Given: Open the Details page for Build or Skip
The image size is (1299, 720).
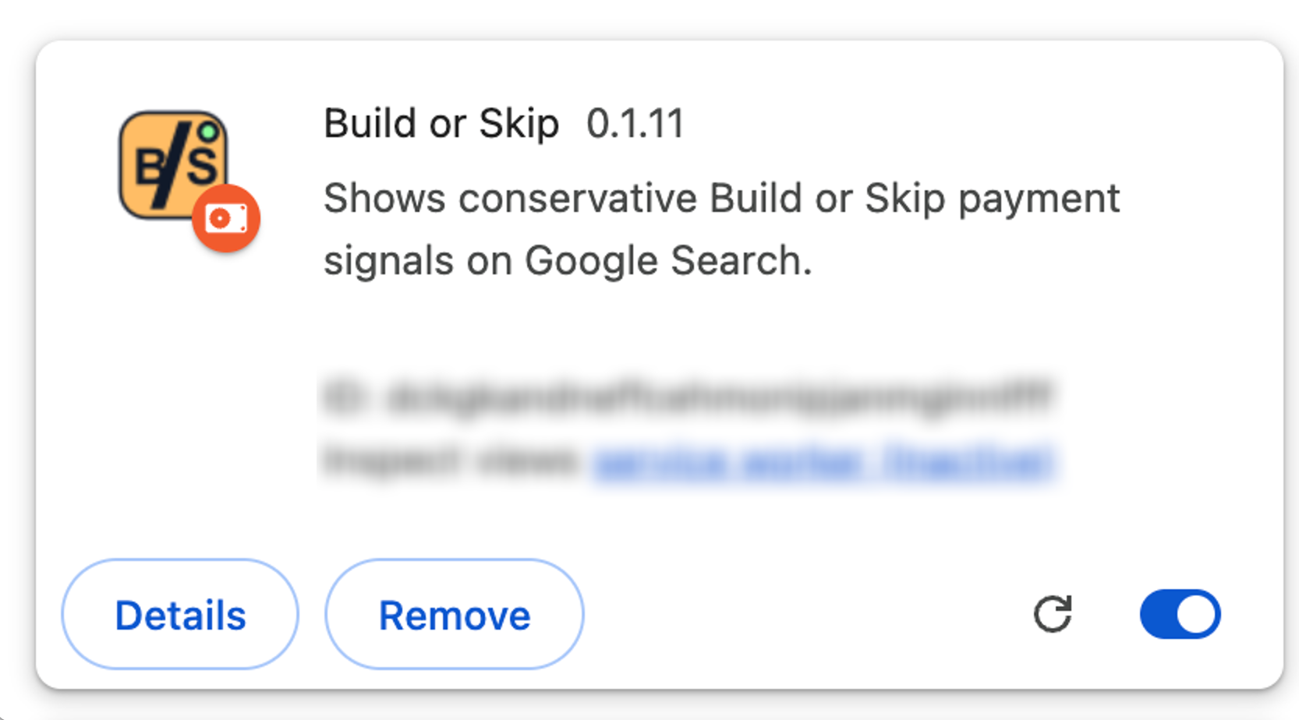Looking at the screenshot, I should pos(180,614).
